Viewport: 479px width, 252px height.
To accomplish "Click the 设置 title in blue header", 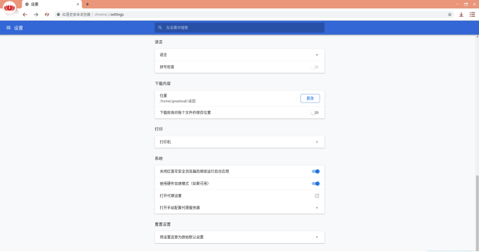I will [18, 28].
